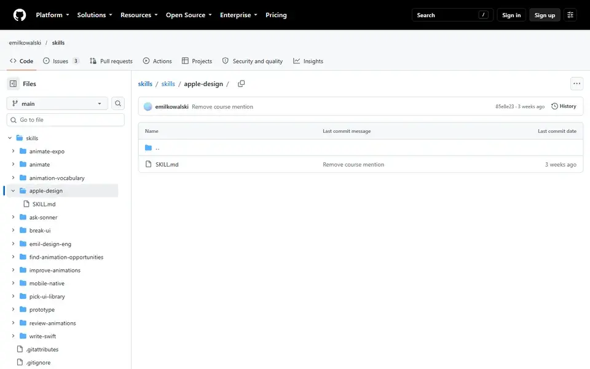Click the file search magnifier button
This screenshot has height=369, width=590.
tap(118, 103)
